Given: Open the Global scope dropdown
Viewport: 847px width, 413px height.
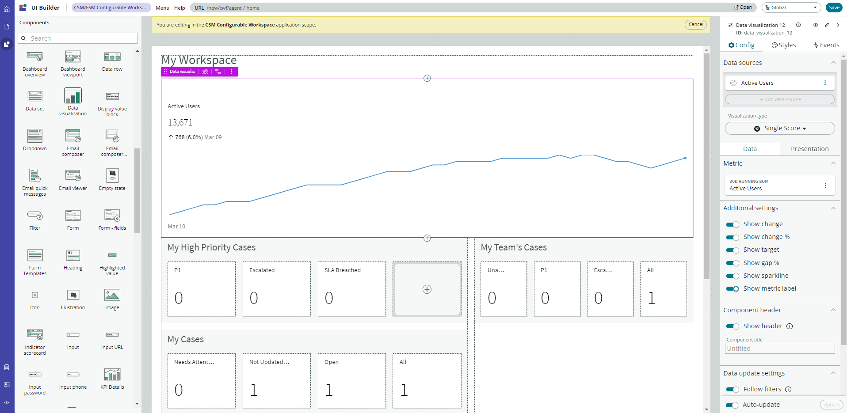Looking at the screenshot, I should [x=791, y=8].
